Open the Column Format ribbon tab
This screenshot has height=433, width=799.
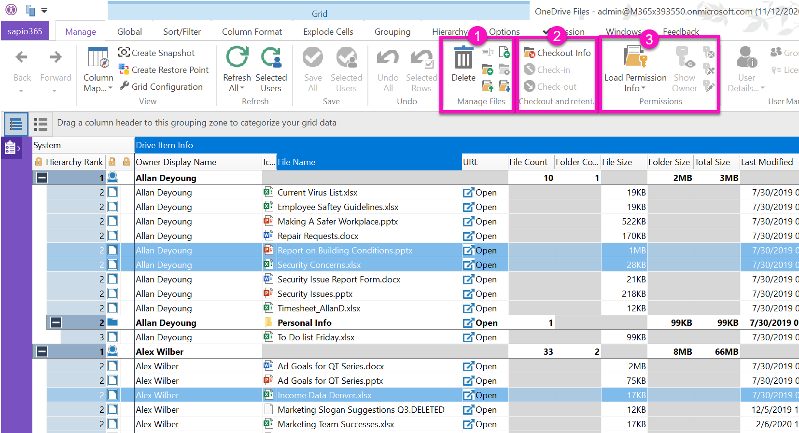tap(252, 31)
